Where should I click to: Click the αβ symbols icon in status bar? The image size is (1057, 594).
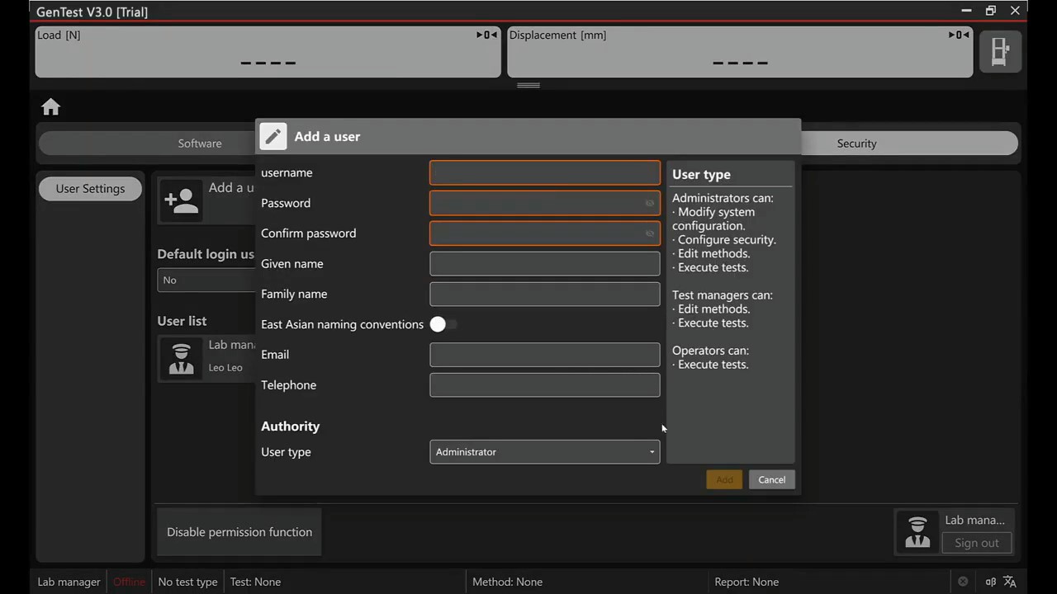[990, 582]
